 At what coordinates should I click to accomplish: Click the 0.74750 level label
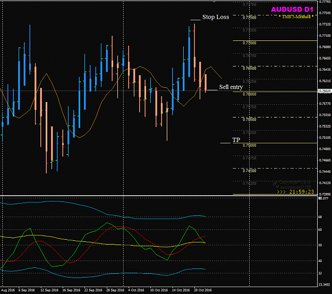tap(250, 158)
